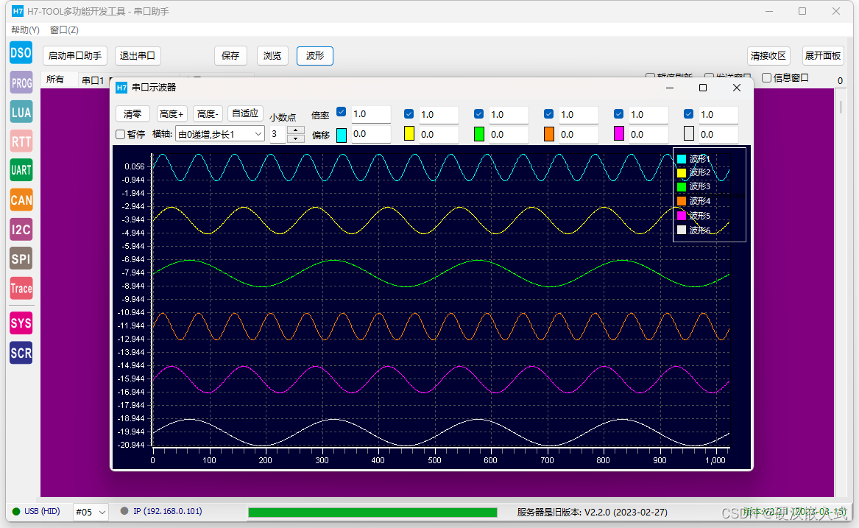Open the I2C tool sidebar icon
This screenshot has height=528, width=859.
(21, 230)
